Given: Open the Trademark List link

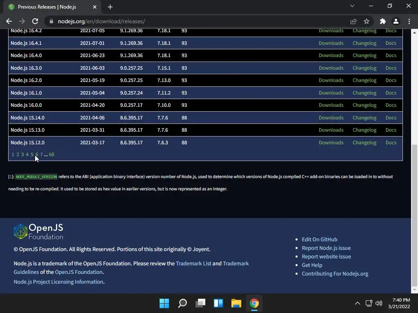Looking at the screenshot, I should tap(193, 264).
